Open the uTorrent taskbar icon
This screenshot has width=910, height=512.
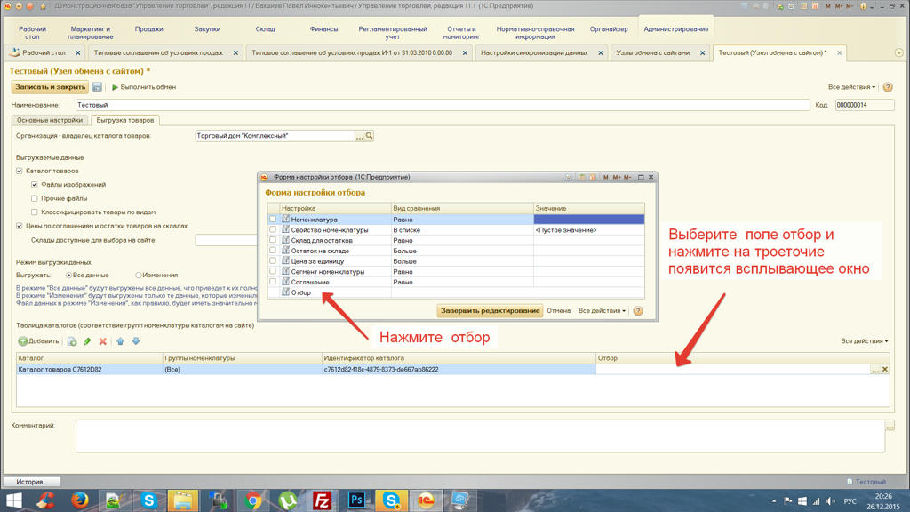click(287, 500)
